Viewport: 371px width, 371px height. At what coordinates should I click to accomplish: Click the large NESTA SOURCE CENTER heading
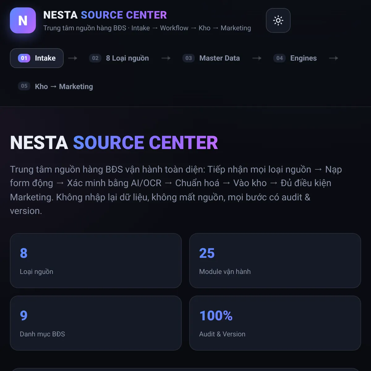114,143
